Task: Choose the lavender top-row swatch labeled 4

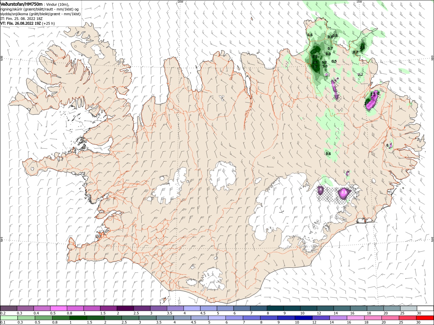Action: pos(192,308)
